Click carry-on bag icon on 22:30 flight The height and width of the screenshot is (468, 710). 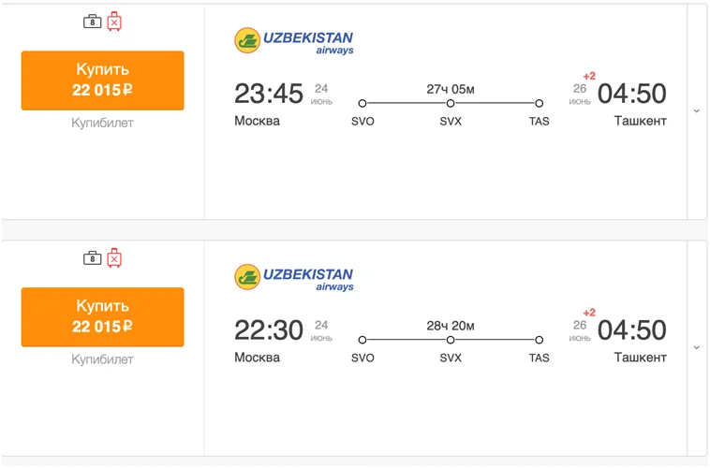[92, 257]
